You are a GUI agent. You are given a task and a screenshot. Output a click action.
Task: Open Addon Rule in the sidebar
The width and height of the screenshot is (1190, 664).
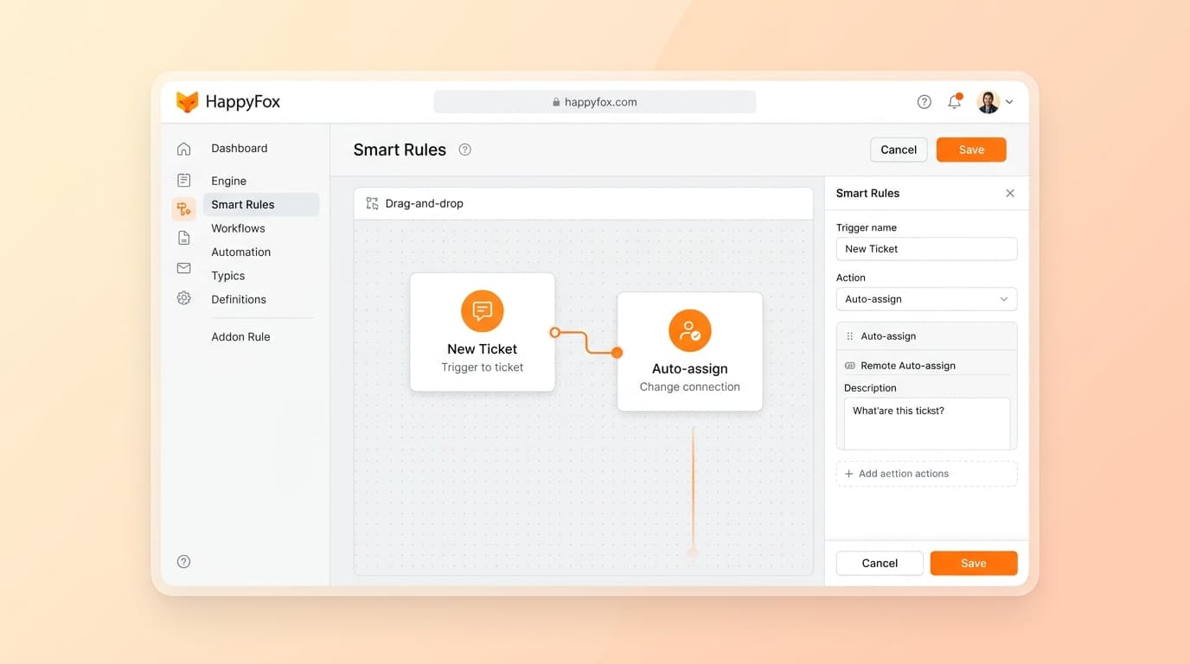tap(240, 336)
